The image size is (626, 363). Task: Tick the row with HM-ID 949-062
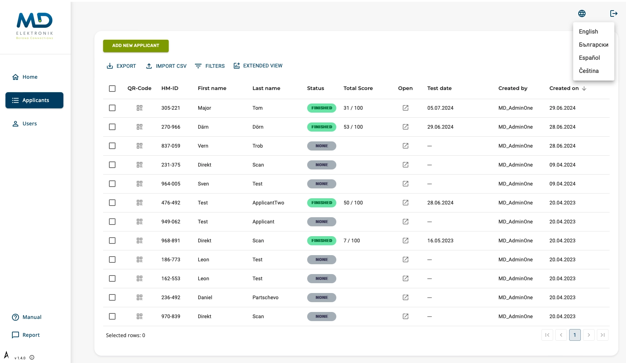[x=112, y=222]
